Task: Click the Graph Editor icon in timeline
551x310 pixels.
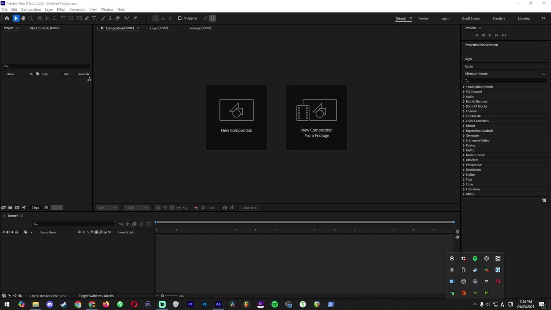Action: pos(148,224)
